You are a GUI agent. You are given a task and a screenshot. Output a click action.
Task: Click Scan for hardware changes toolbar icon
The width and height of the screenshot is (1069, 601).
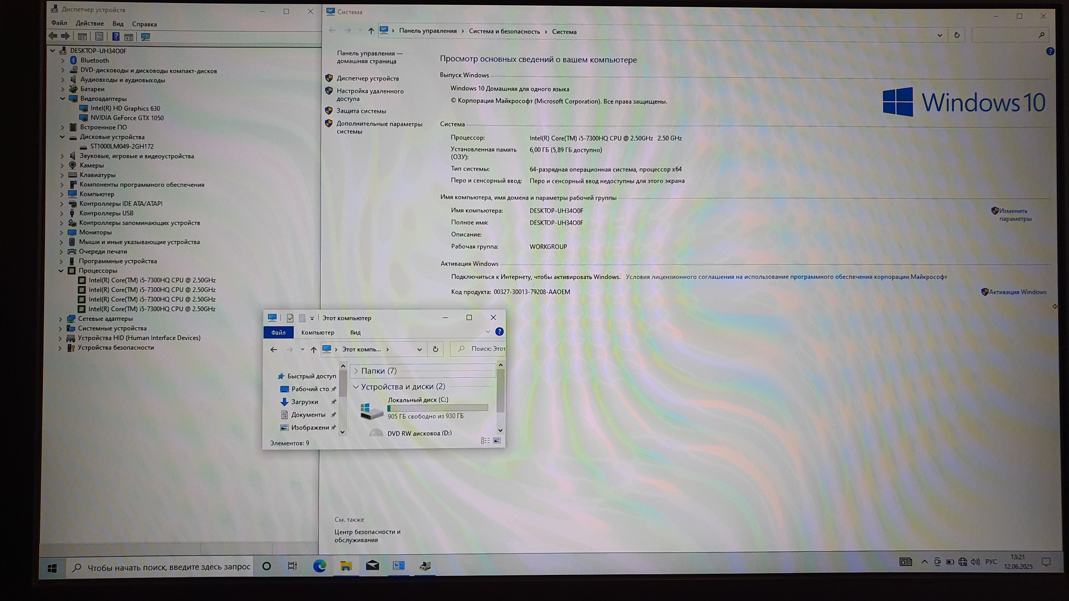coord(146,37)
